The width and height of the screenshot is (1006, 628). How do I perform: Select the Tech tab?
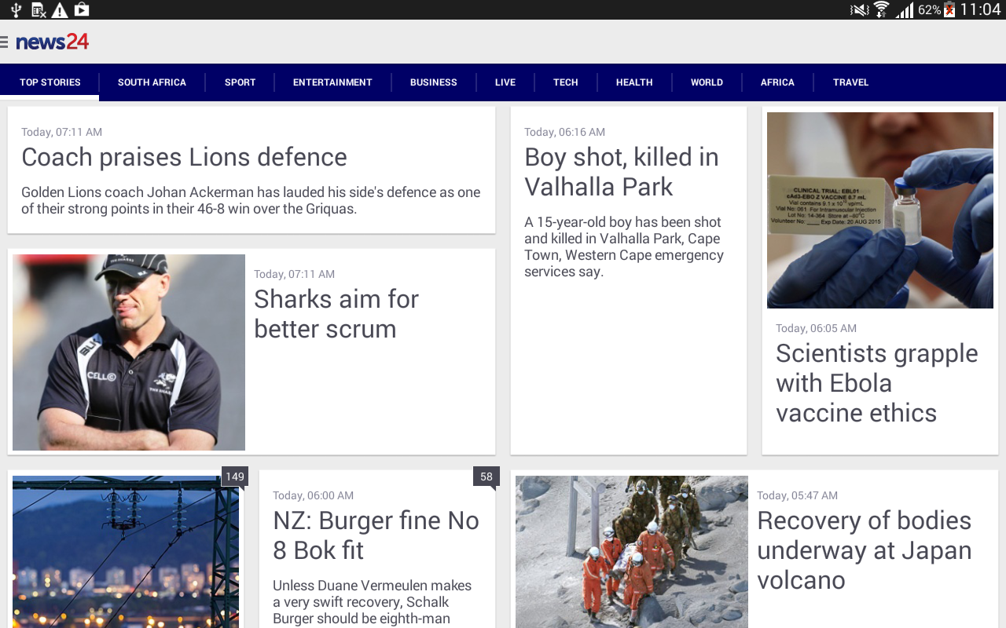[565, 82]
